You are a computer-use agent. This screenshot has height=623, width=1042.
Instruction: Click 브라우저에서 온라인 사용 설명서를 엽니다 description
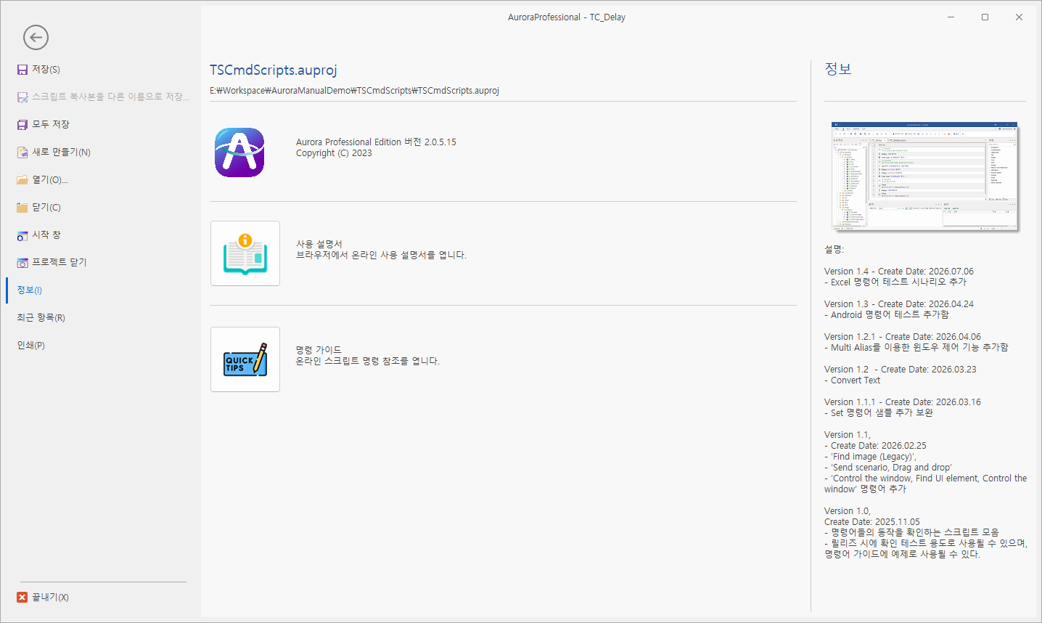tap(381, 255)
